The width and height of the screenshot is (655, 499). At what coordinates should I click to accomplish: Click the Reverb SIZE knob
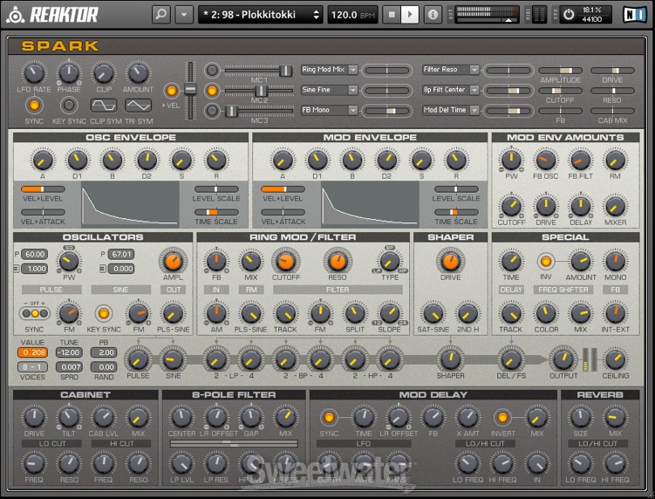580,418
